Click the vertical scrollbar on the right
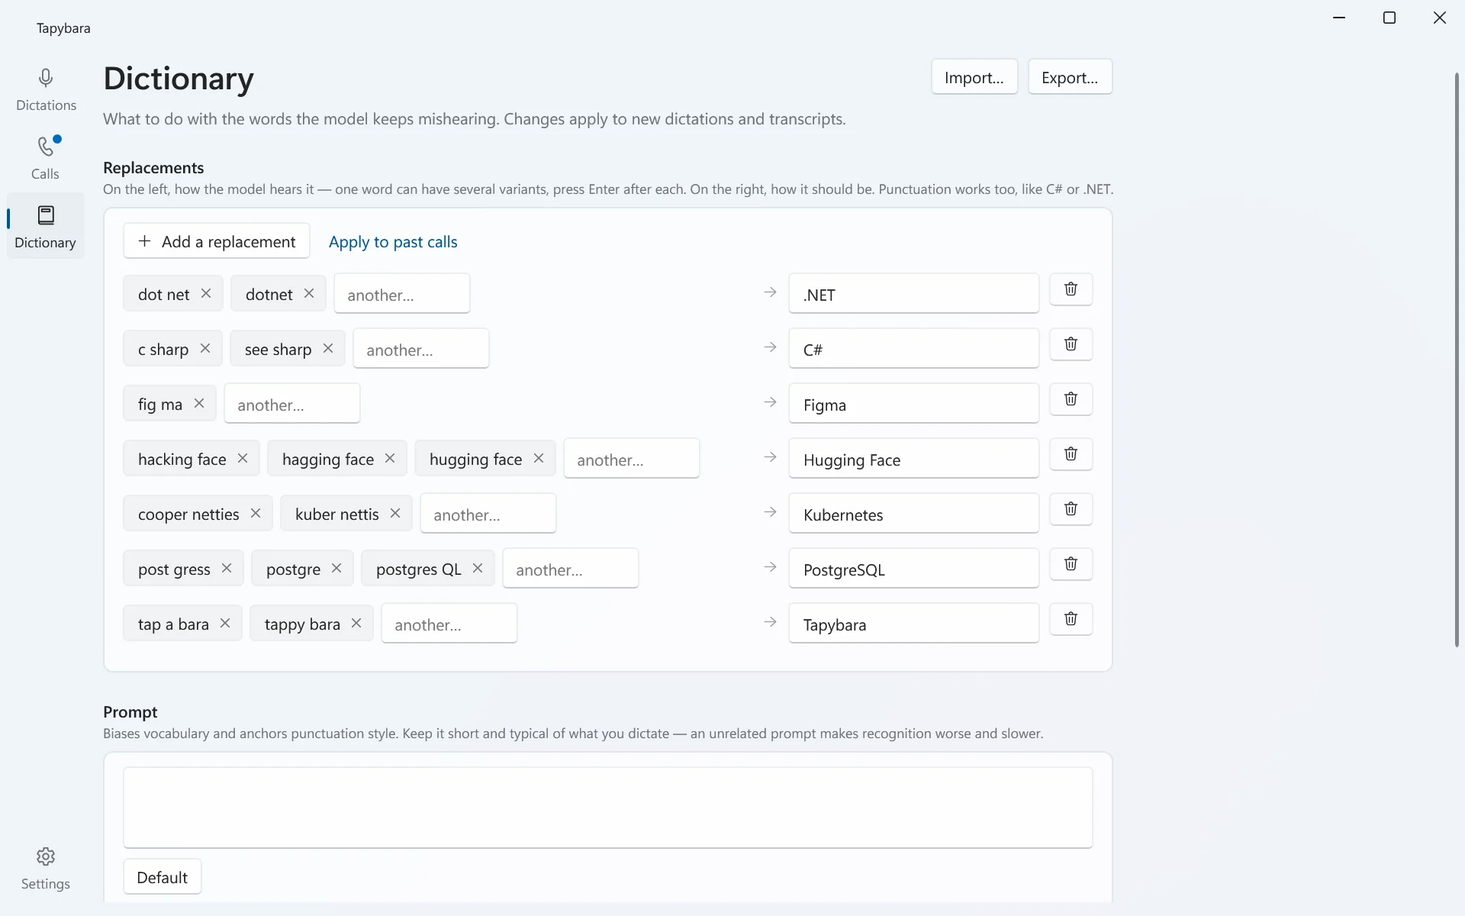 pyautogui.click(x=1457, y=359)
